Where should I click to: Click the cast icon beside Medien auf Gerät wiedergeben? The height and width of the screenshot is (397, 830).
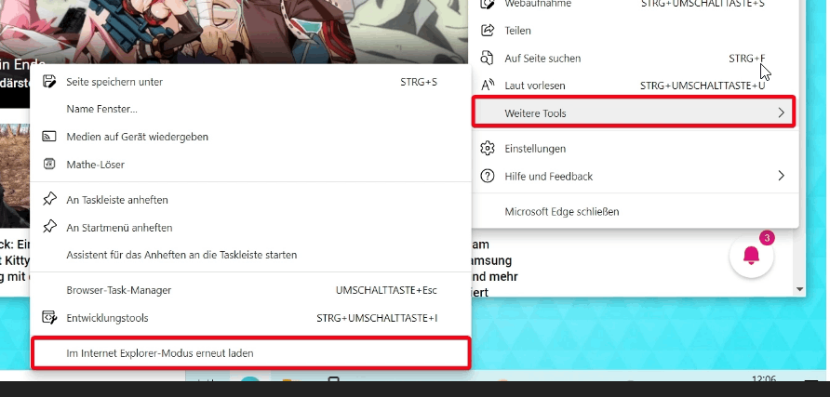[49, 137]
